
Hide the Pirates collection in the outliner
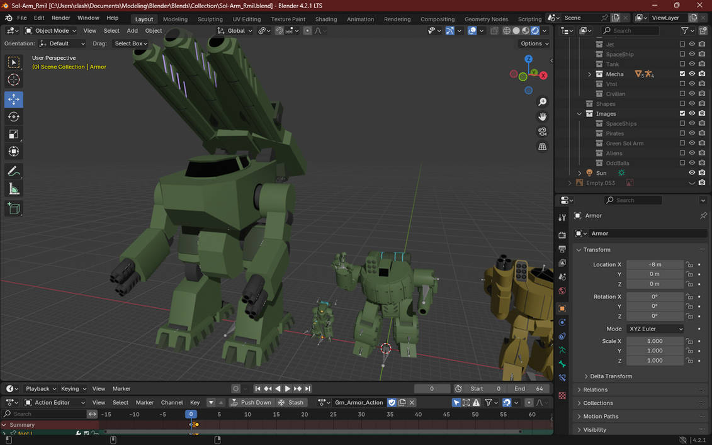point(691,133)
